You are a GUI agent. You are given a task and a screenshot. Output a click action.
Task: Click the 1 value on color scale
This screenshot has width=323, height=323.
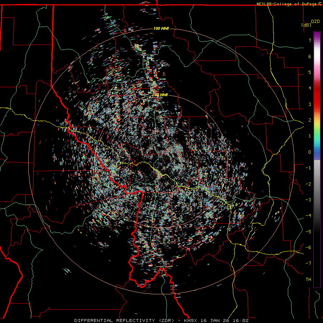click(x=310, y=136)
